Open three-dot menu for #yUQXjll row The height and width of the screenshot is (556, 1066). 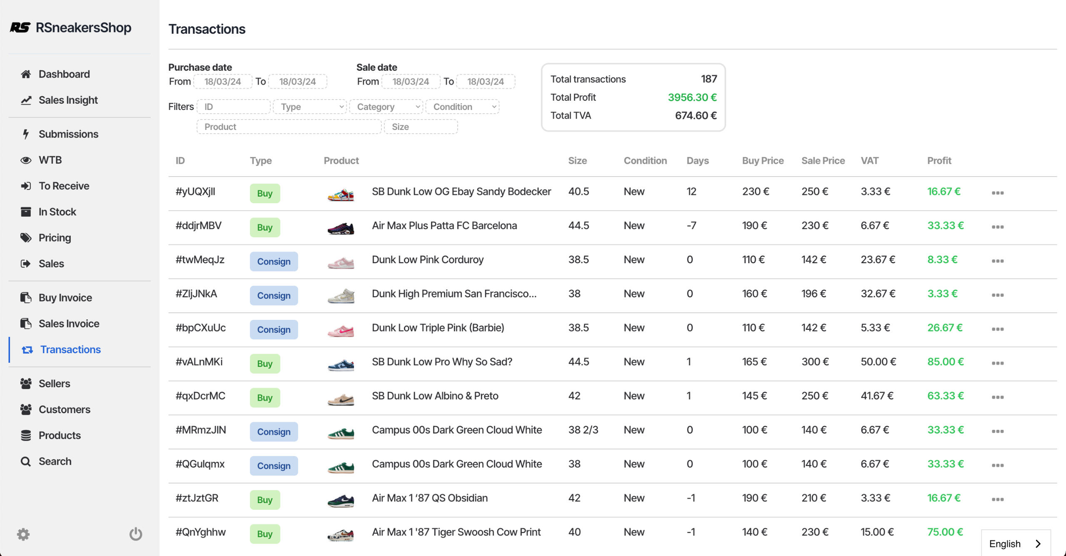(997, 193)
